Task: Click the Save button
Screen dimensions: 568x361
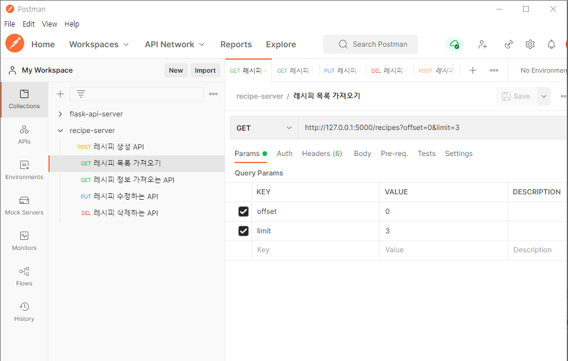Action: [516, 96]
